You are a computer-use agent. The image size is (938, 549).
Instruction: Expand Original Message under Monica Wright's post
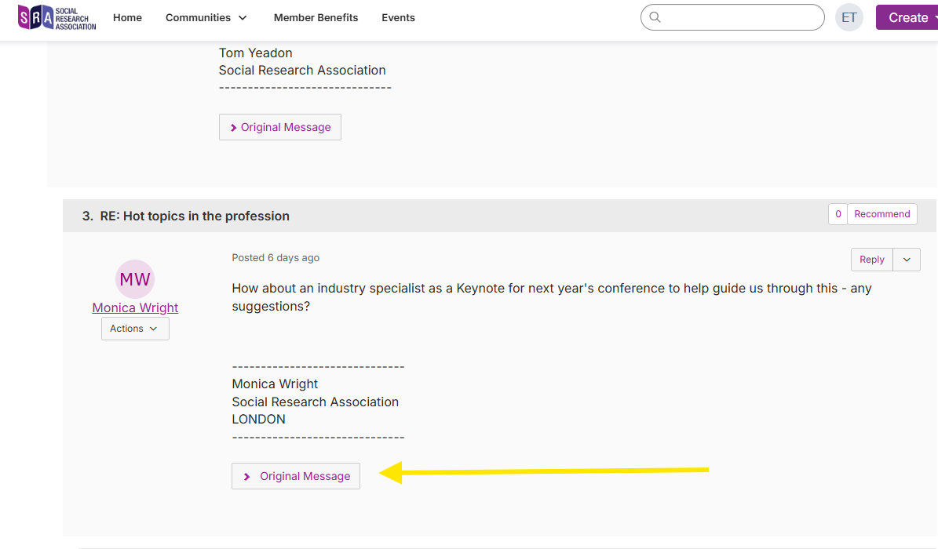296,476
